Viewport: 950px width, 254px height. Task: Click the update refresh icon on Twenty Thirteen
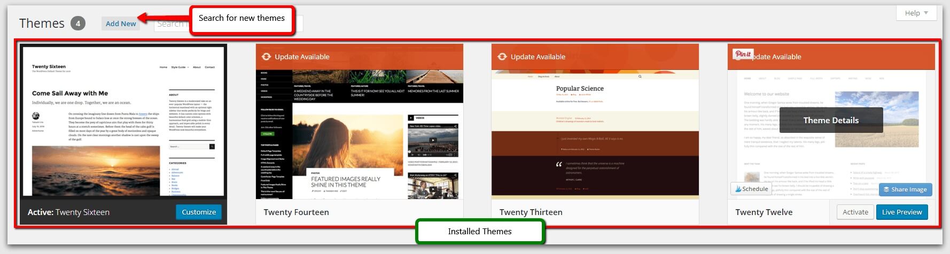tap(502, 57)
